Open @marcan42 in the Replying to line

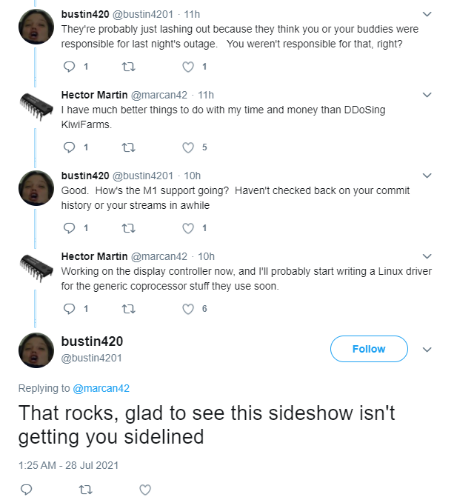point(101,388)
